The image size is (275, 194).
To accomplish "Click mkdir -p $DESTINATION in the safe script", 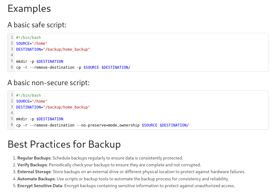I will pyautogui.click(x=40, y=61).
